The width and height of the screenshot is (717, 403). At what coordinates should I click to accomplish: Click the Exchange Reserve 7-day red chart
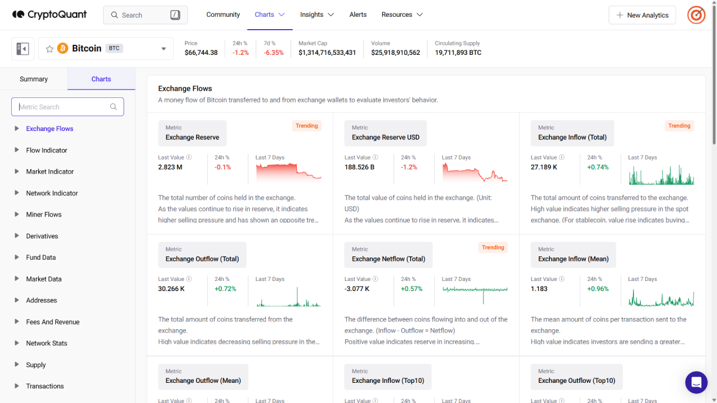click(288, 172)
